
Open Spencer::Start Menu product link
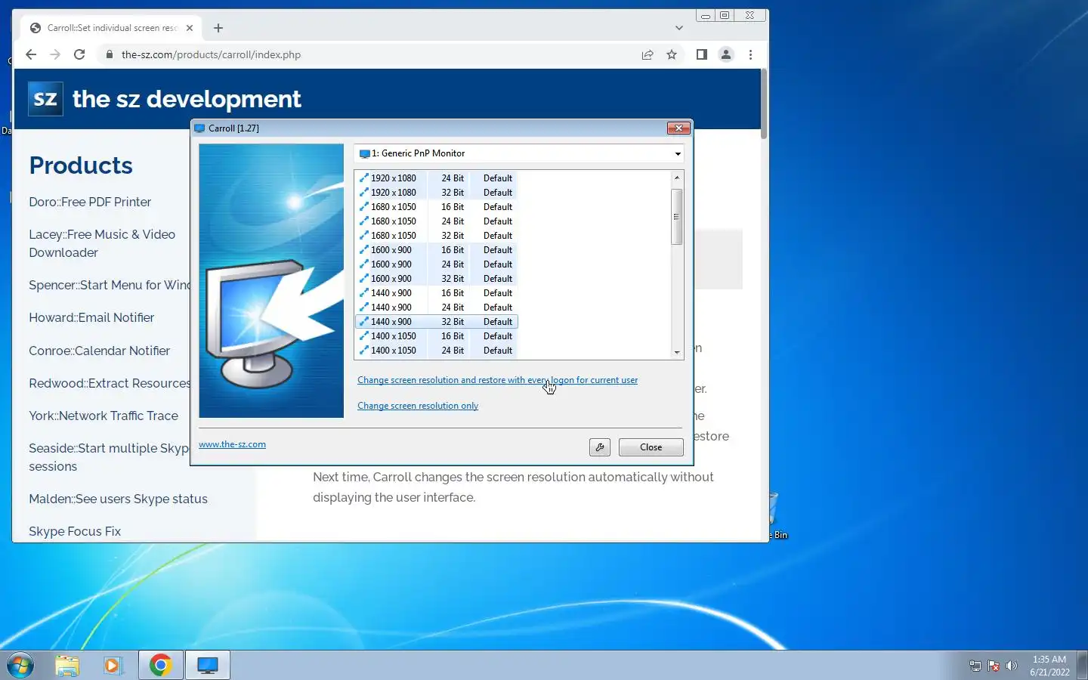(110, 285)
